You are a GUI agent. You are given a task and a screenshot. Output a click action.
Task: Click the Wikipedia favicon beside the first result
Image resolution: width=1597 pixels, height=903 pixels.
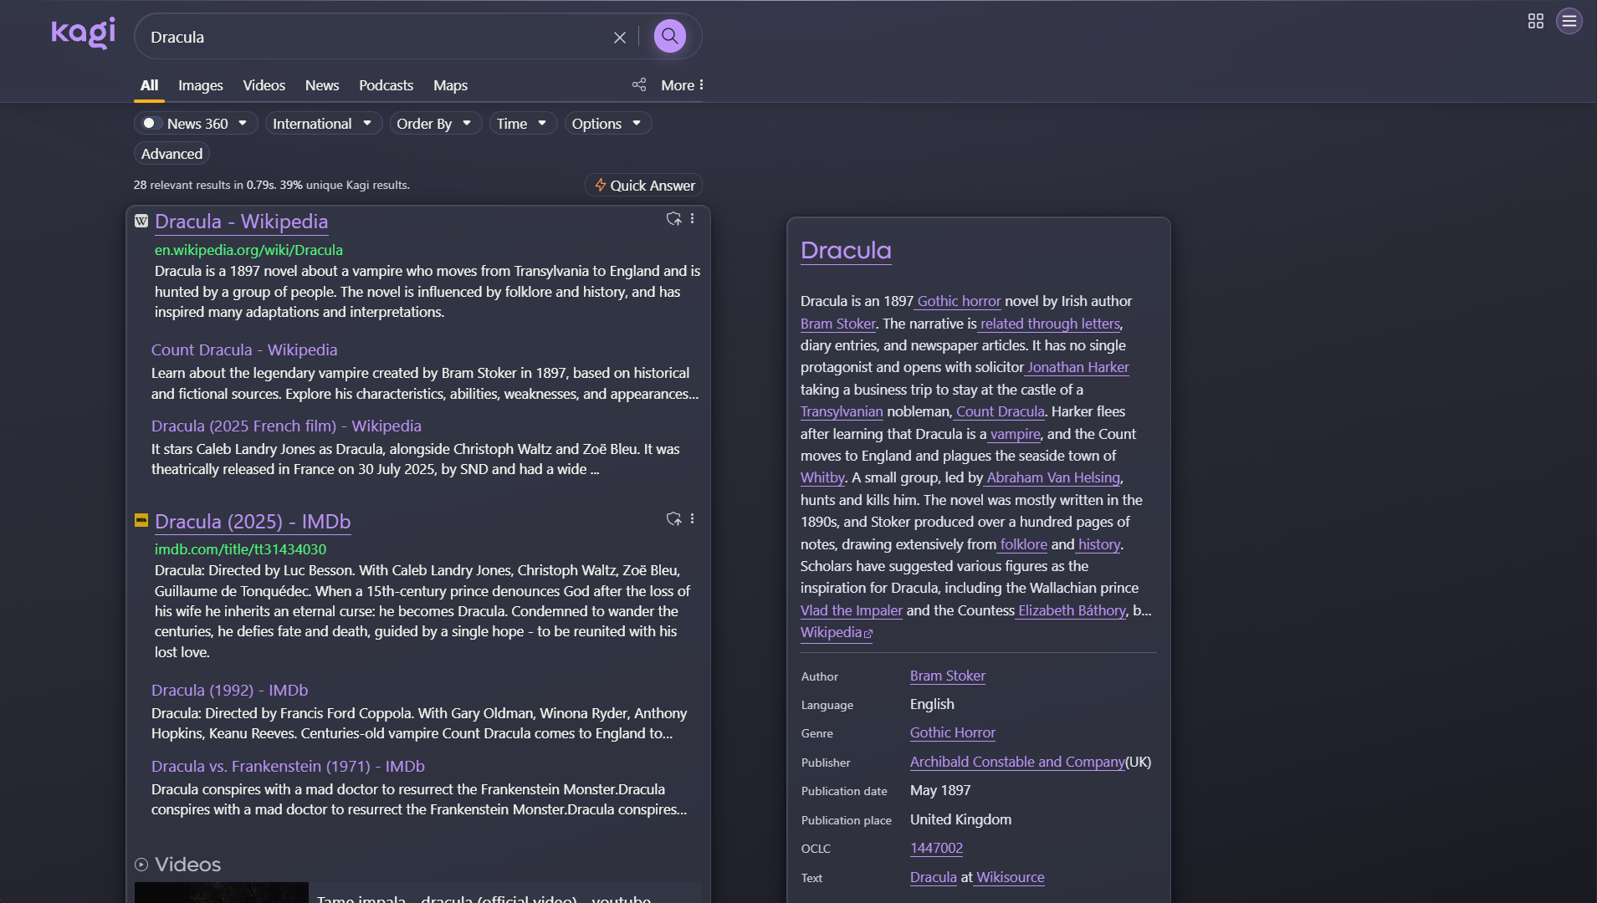(x=141, y=222)
